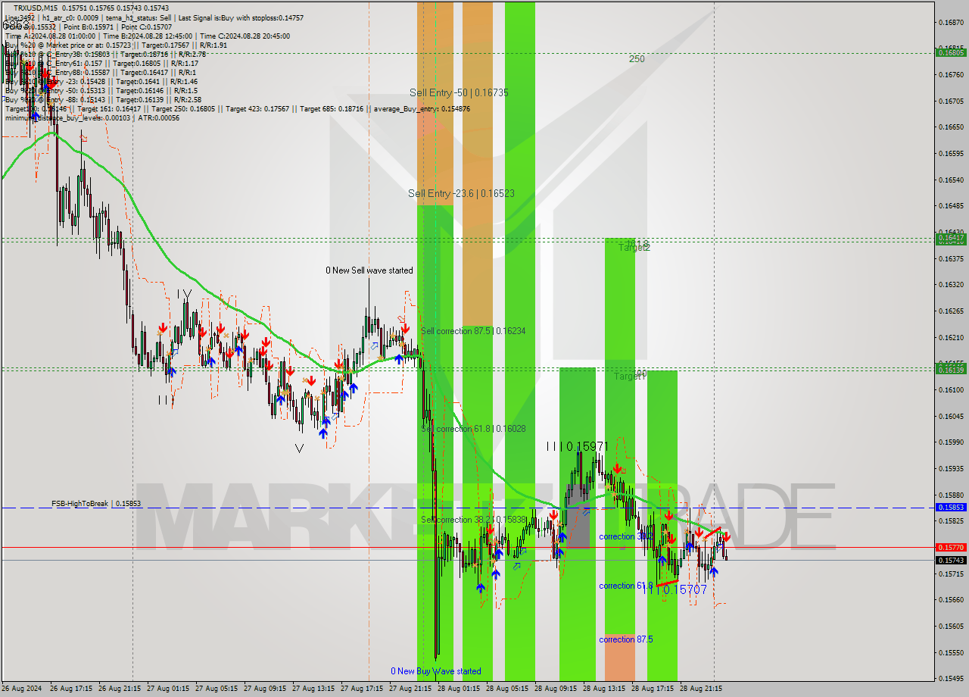Select the 'I I 0.15707' wave label

pyautogui.click(x=675, y=589)
